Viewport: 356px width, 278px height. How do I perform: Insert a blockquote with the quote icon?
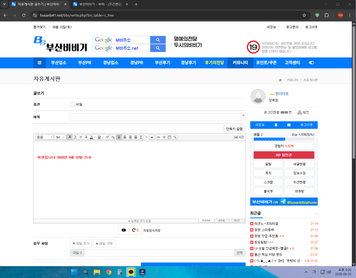[152, 137]
